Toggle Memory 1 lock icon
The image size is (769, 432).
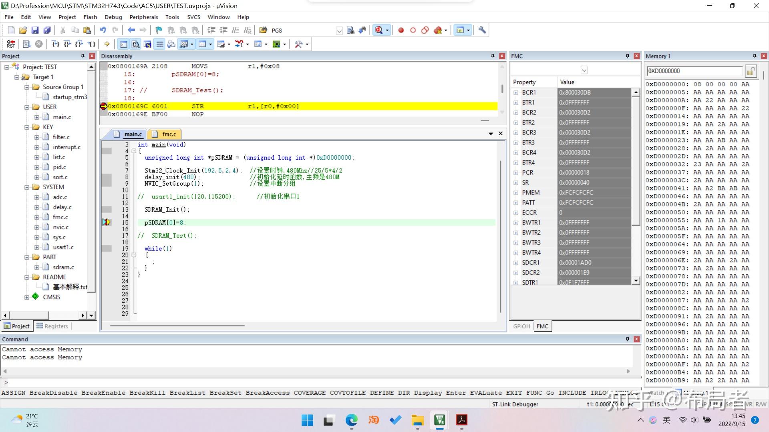click(x=751, y=71)
